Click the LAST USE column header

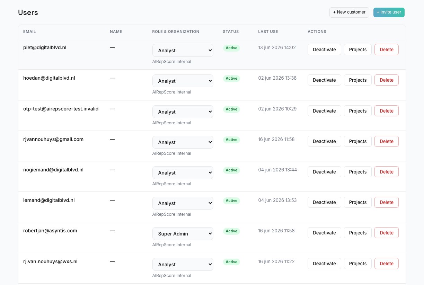tap(268, 32)
